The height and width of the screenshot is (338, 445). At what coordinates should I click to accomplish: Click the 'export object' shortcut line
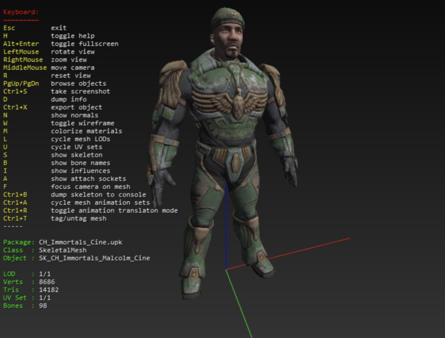click(76, 107)
